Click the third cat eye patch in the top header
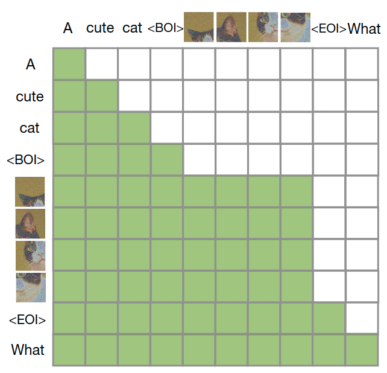This screenshot has width=387, height=373. [263, 27]
